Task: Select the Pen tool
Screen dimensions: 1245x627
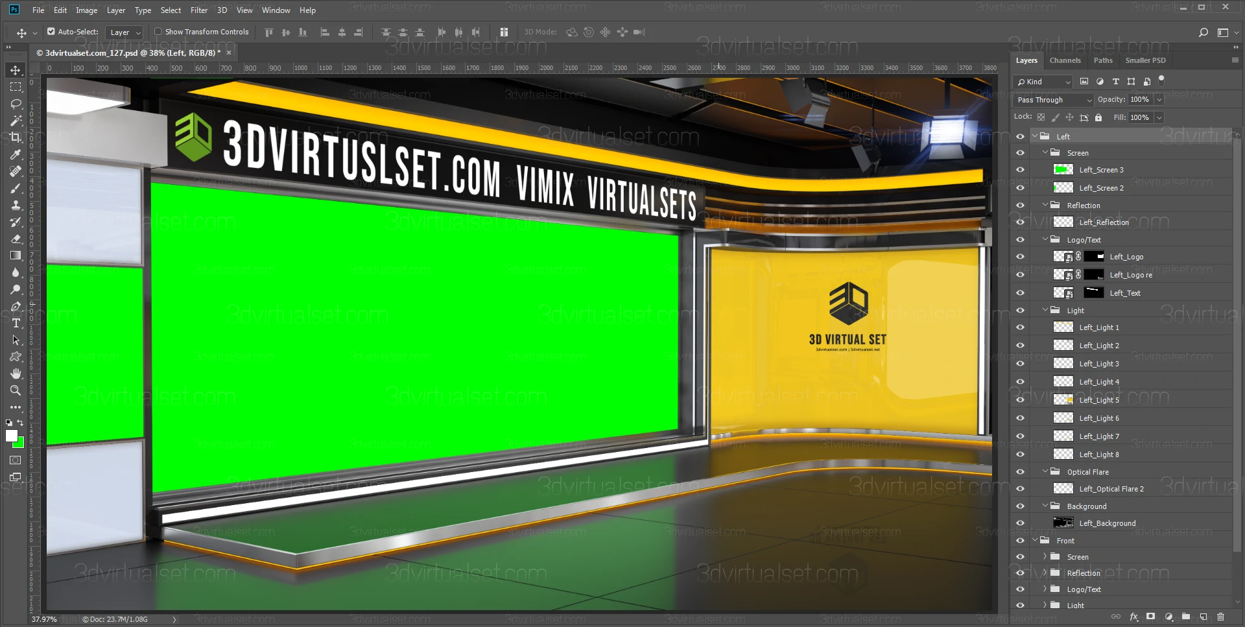Action: coord(16,306)
